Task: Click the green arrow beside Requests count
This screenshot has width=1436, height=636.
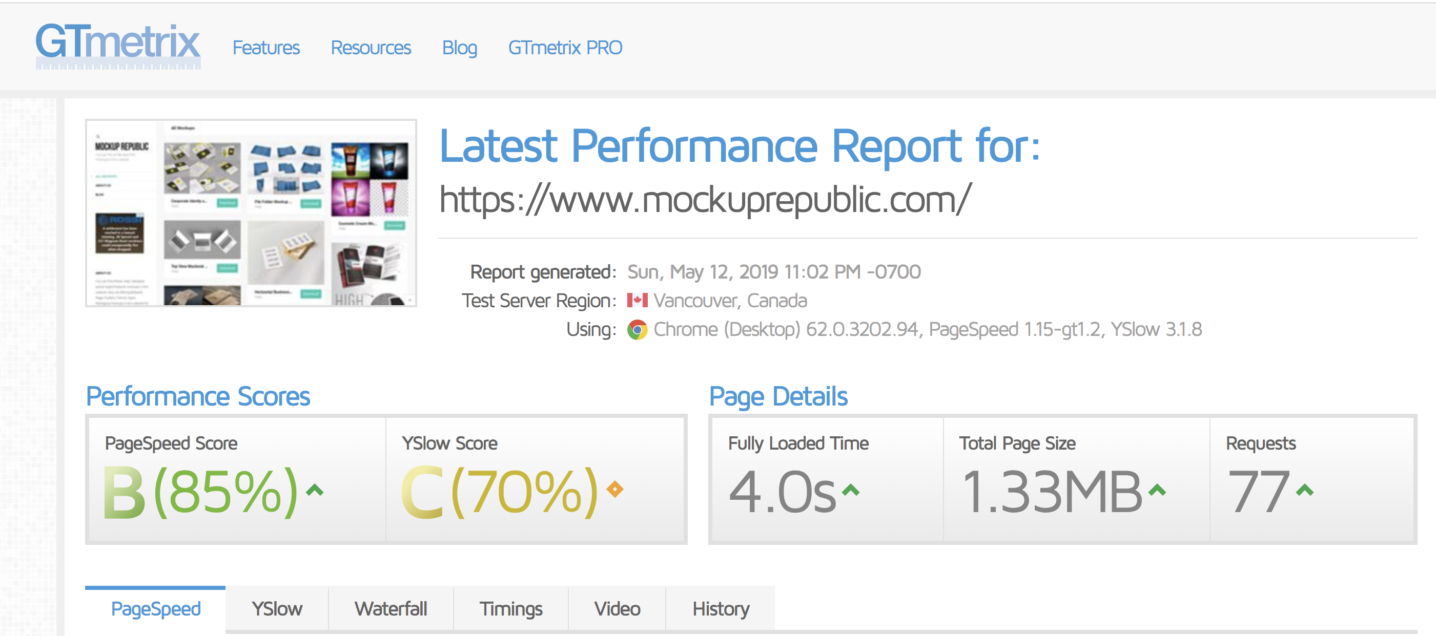Action: [1305, 490]
